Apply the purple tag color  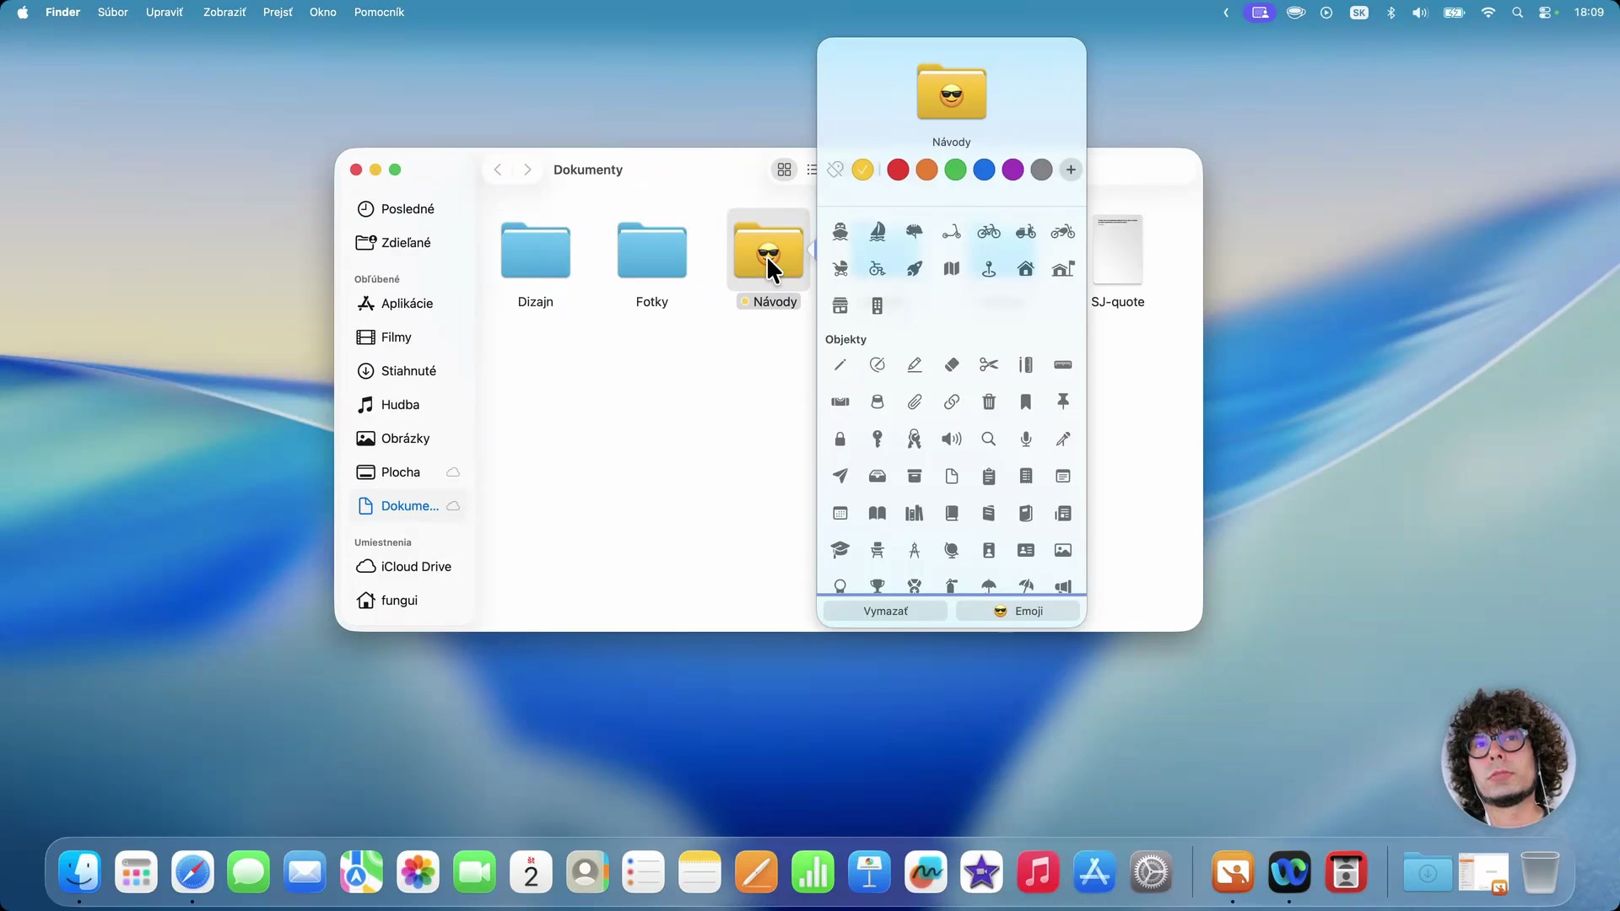click(x=1012, y=170)
